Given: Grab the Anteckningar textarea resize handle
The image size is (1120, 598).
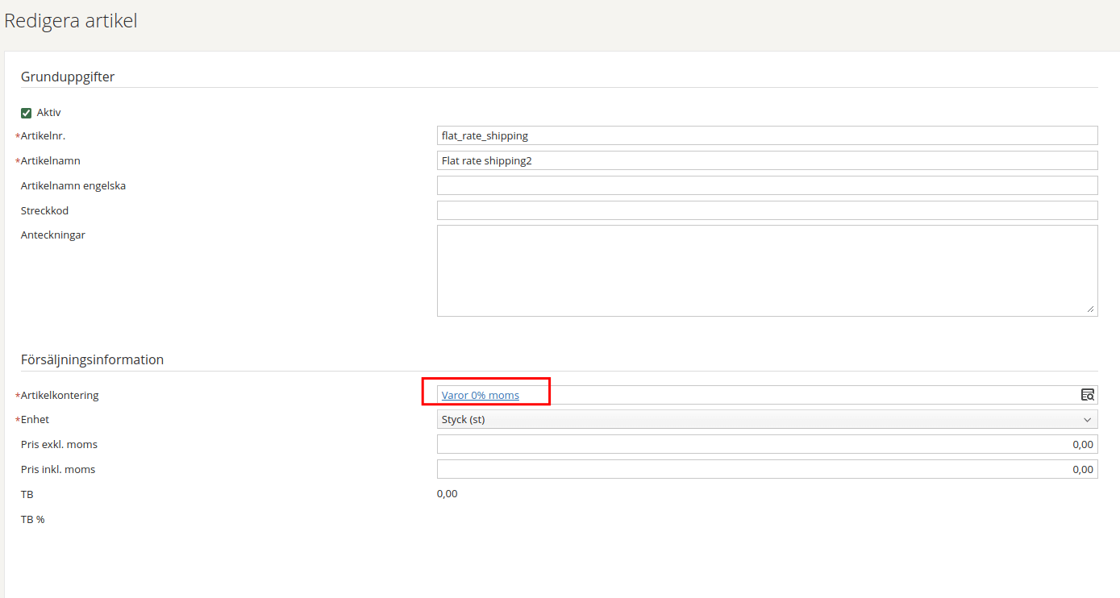Looking at the screenshot, I should point(1090,309).
